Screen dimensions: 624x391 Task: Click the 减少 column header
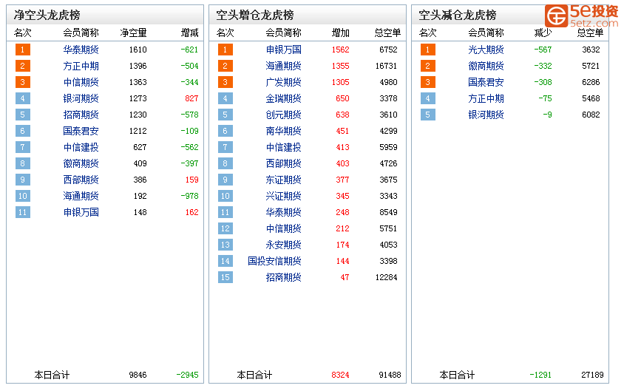click(543, 33)
